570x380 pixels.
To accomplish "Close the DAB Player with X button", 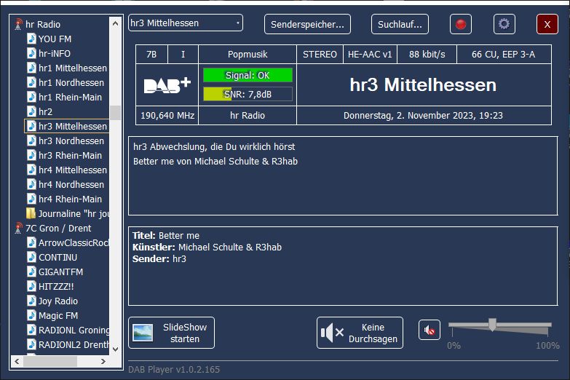I will pyautogui.click(x=547, y=24).
